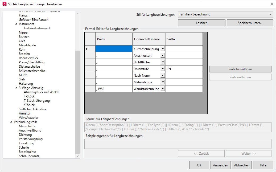Select Halterung in the tree
276x172 pixels.
(26, 83)
